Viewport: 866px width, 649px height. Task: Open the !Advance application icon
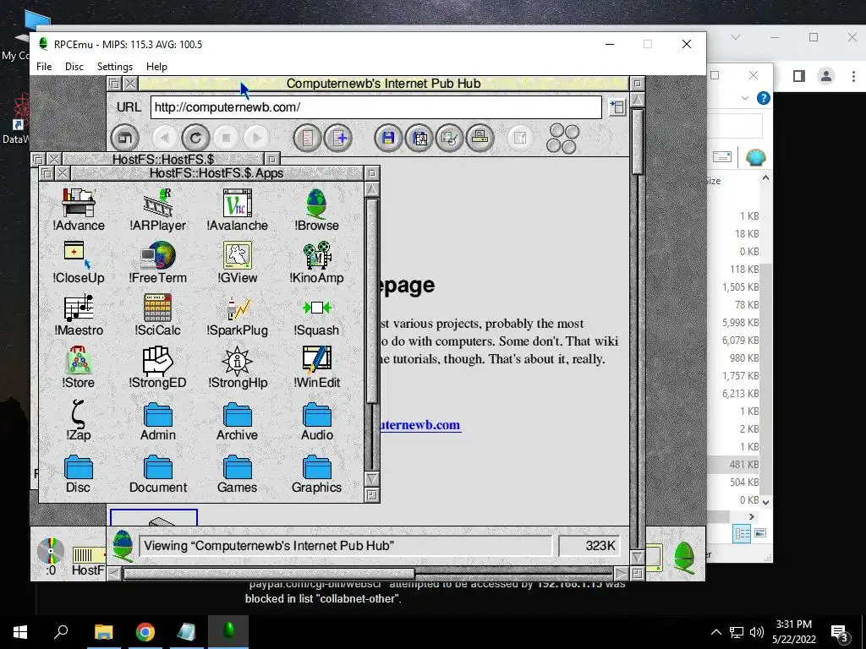click(79, 210)
